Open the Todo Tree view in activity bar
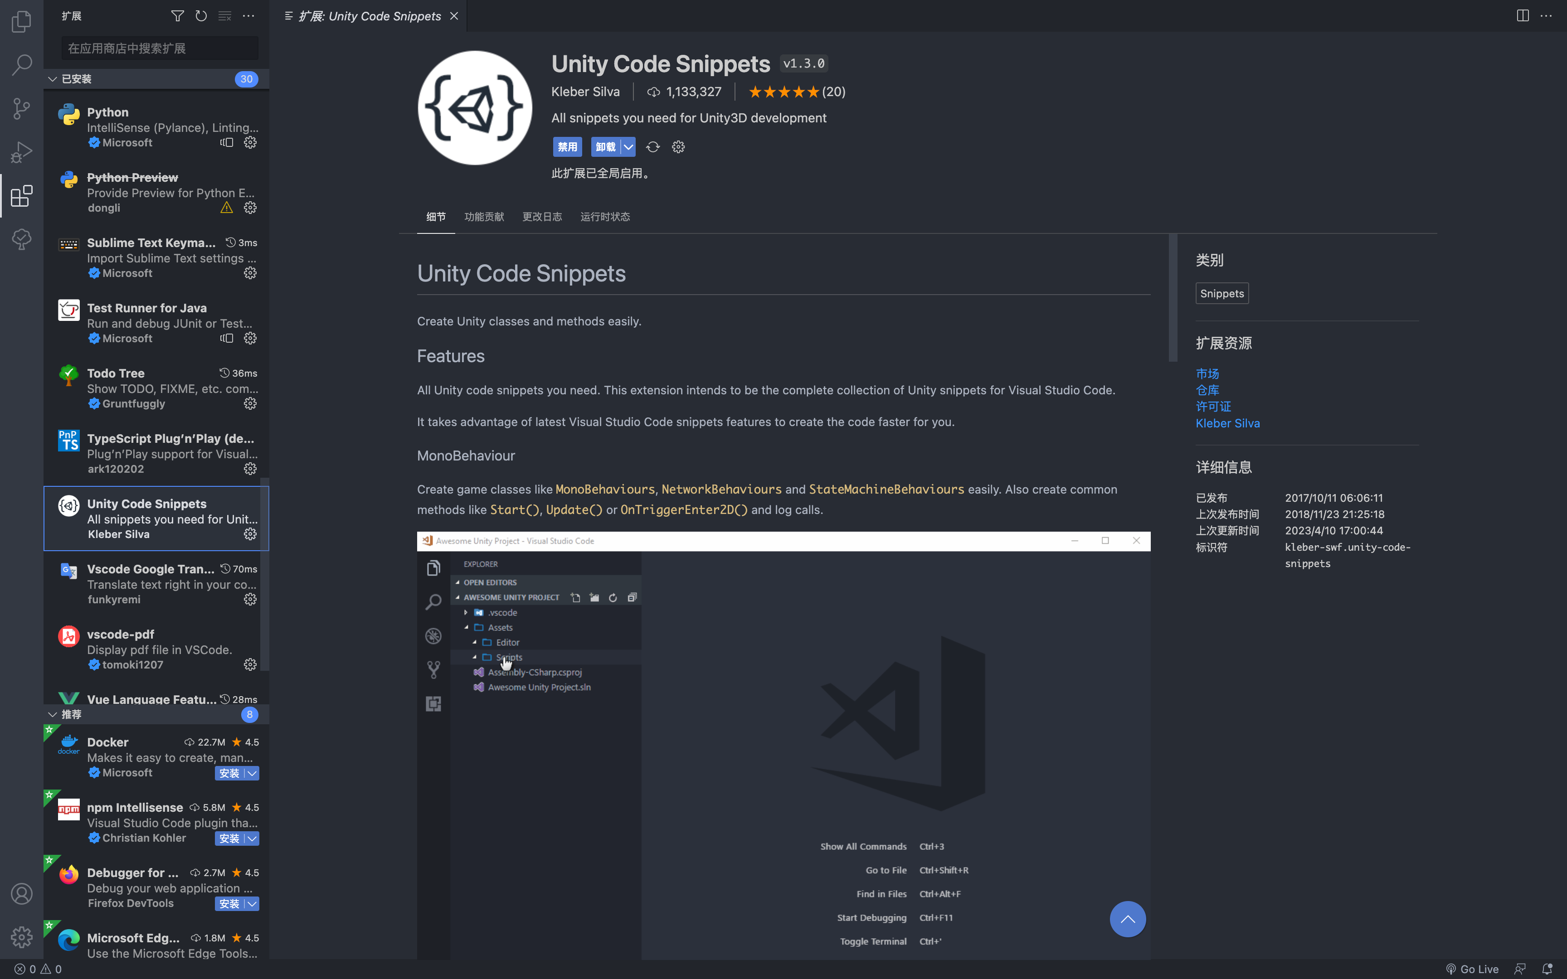The image size is (1567, 979). (x=21, y=239)
